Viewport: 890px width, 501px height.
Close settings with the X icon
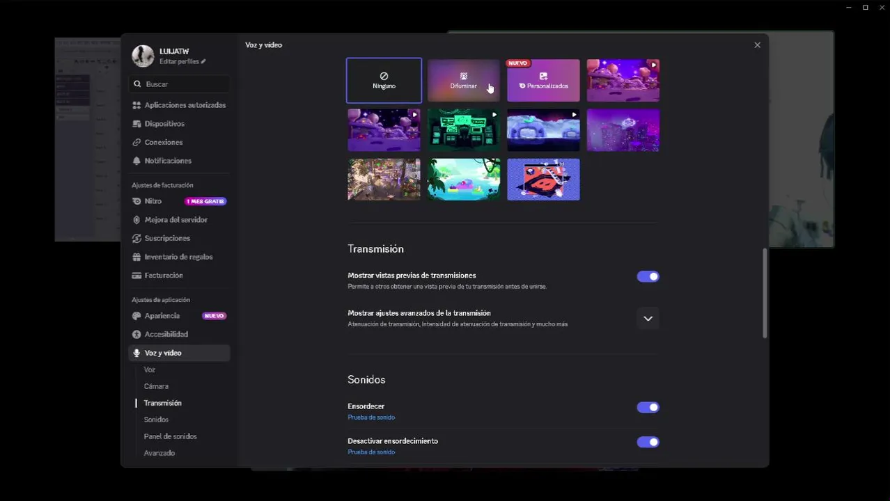[x=757, y=45]
